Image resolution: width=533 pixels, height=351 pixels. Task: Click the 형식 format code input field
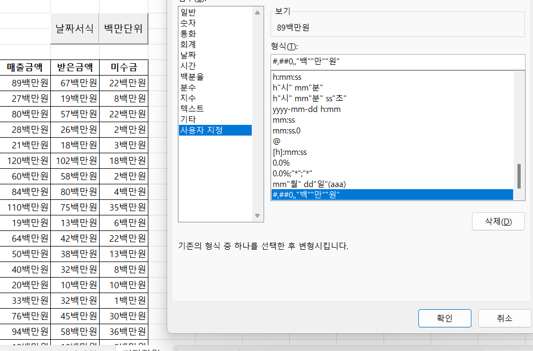pyautogui.click(x=397, y=62)
